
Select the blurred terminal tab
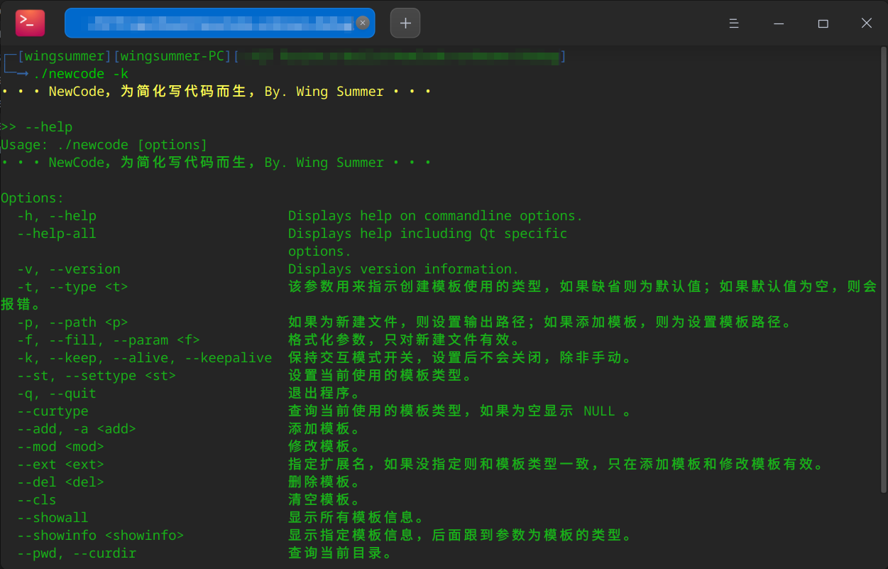pyautogui.click(x=219, y=23)
